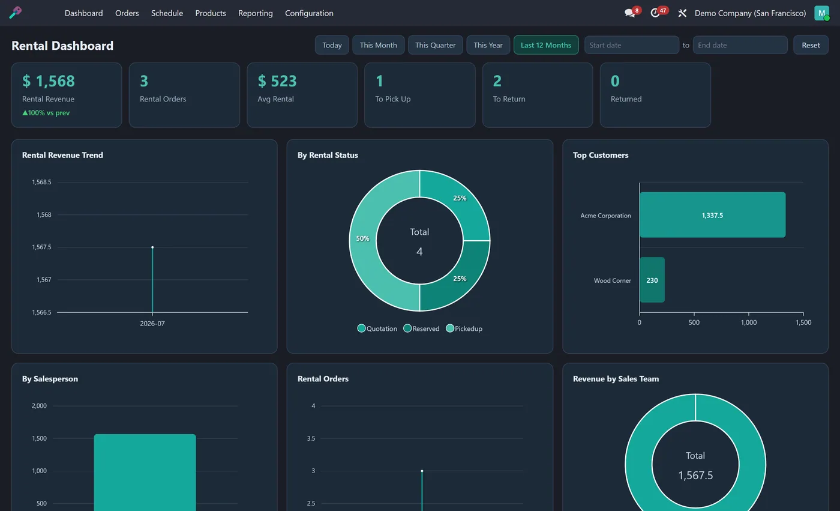Open the developer tools wrench icon

tap(682, 13)
